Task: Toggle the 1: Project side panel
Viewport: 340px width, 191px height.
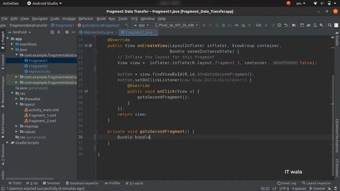Action: pyautogui.click(x=3, y=40)
